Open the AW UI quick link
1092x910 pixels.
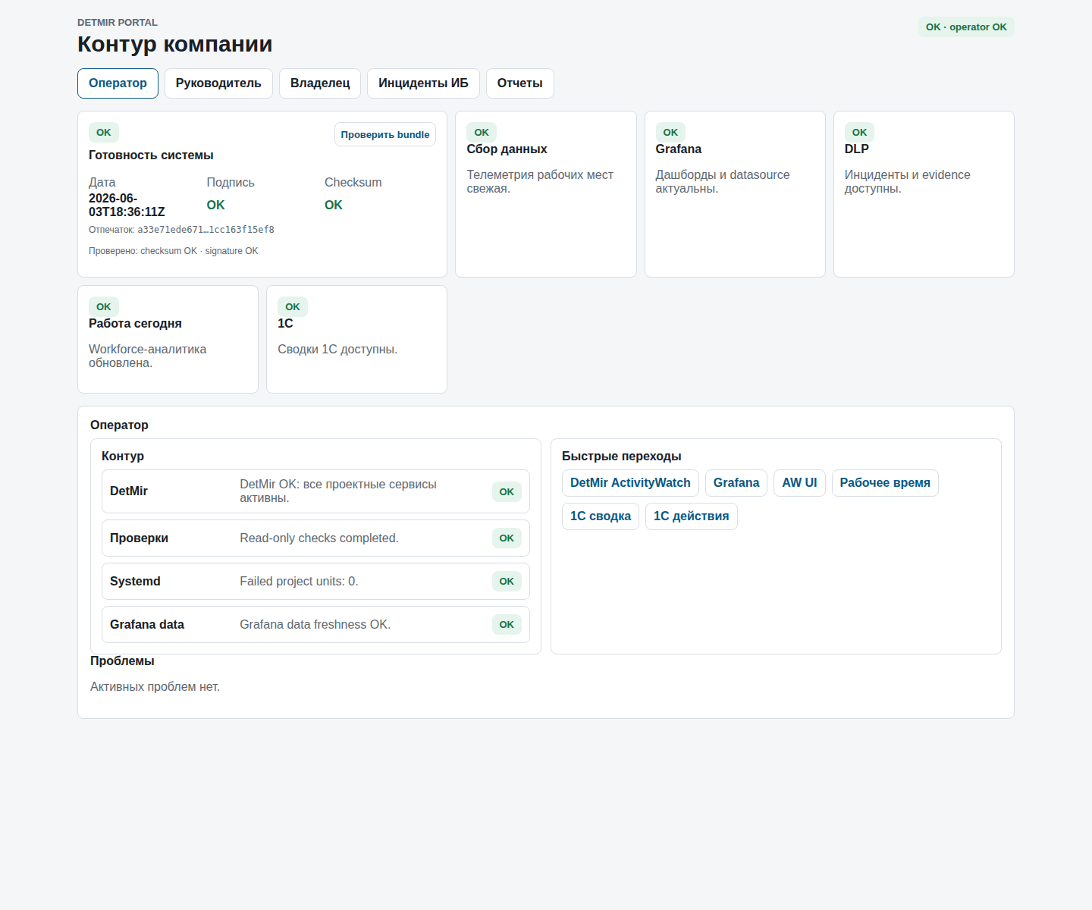coord(799,483)
